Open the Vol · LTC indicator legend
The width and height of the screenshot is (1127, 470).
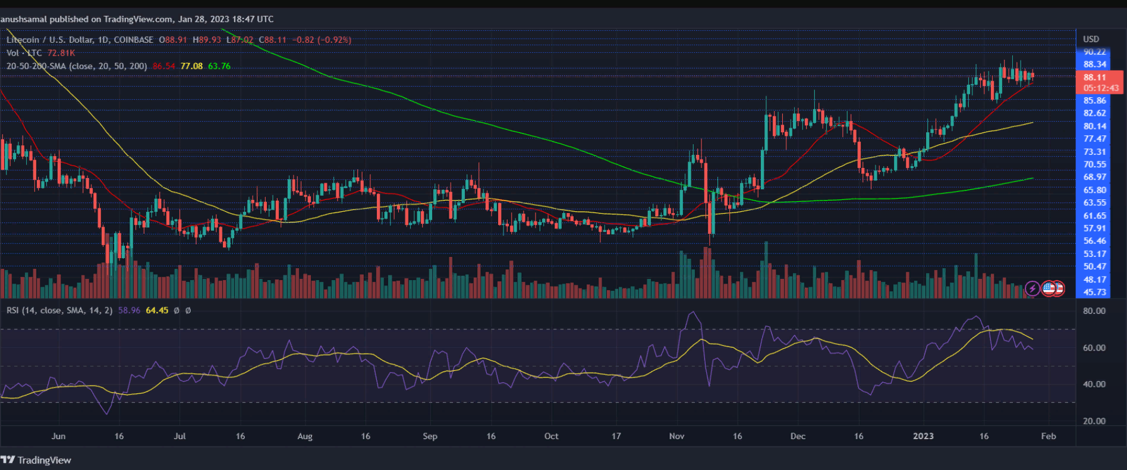[24, 53]
